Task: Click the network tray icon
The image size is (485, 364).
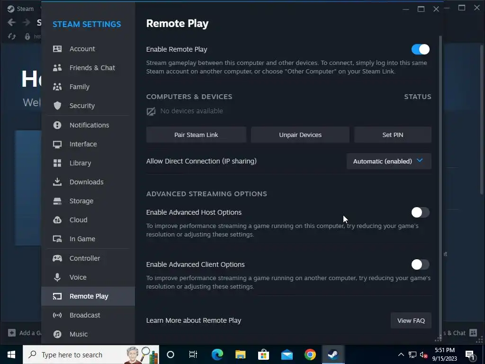Action: [x=413, y=355]
